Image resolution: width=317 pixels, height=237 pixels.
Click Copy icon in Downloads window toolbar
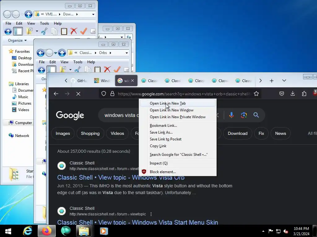(54, 31)
